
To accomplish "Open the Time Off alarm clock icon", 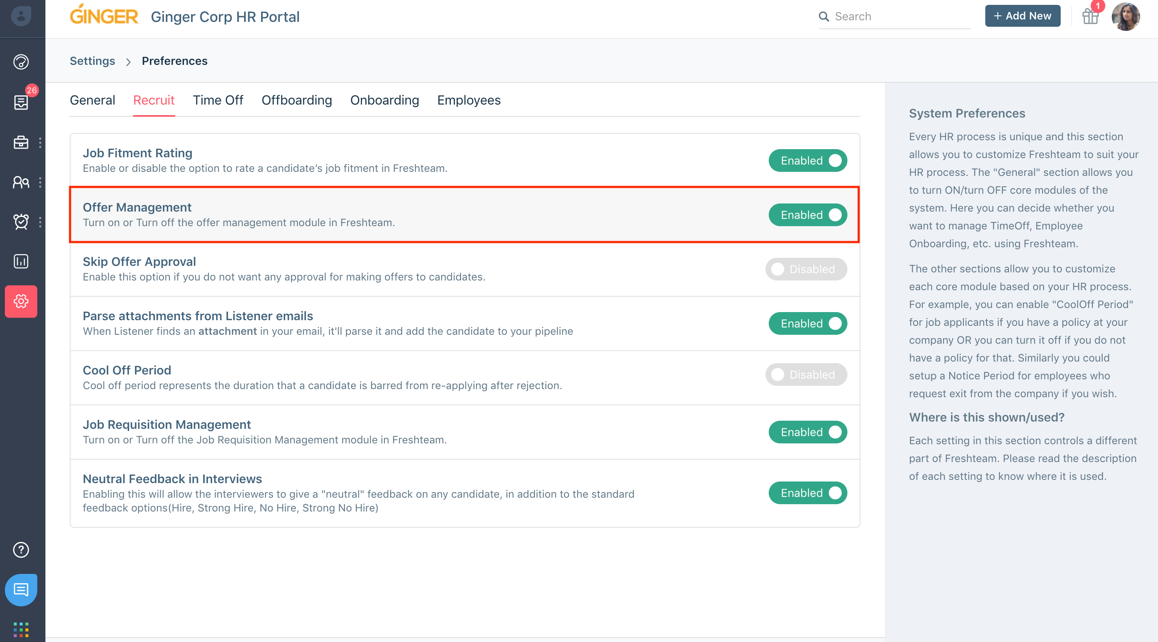I will (x=21, y=221).
